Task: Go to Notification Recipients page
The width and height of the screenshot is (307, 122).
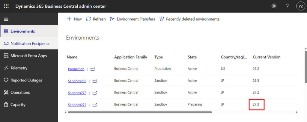Action: (x=30, y=44)
